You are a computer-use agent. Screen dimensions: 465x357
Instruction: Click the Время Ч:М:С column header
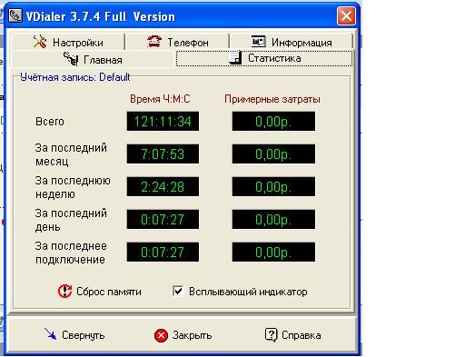point(160,99)
